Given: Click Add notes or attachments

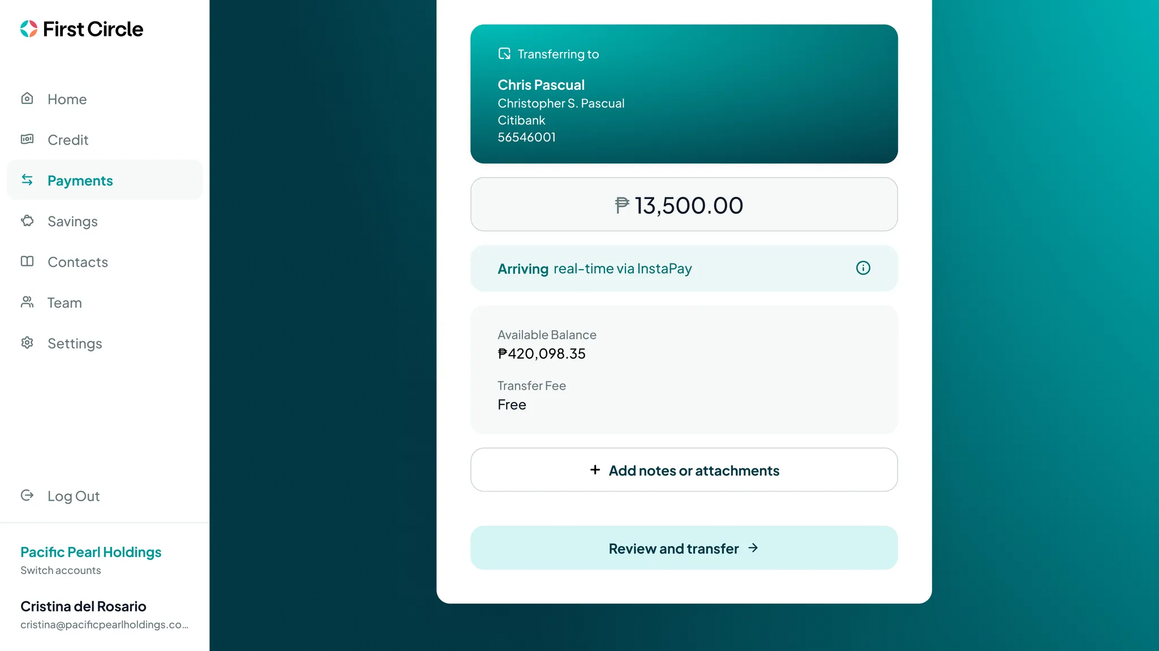Looking at the screenshot, I should tap(684, 470).
